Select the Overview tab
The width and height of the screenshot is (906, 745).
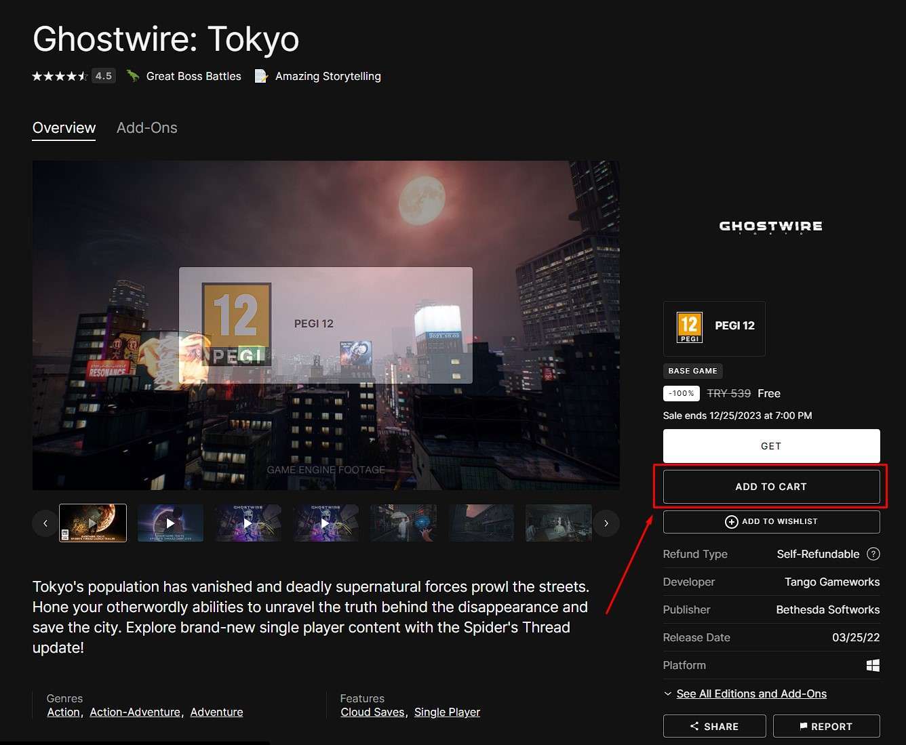[x=64, y=127]
